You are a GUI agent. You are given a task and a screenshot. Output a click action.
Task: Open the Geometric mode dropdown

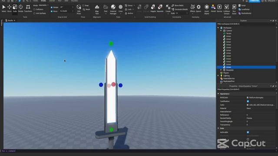[x=43, y=5]
